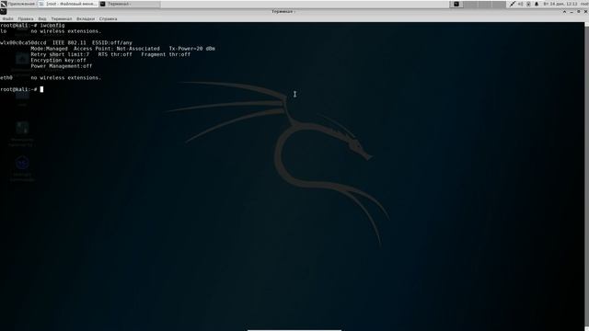Open the Файл menu

coord(8,18)
